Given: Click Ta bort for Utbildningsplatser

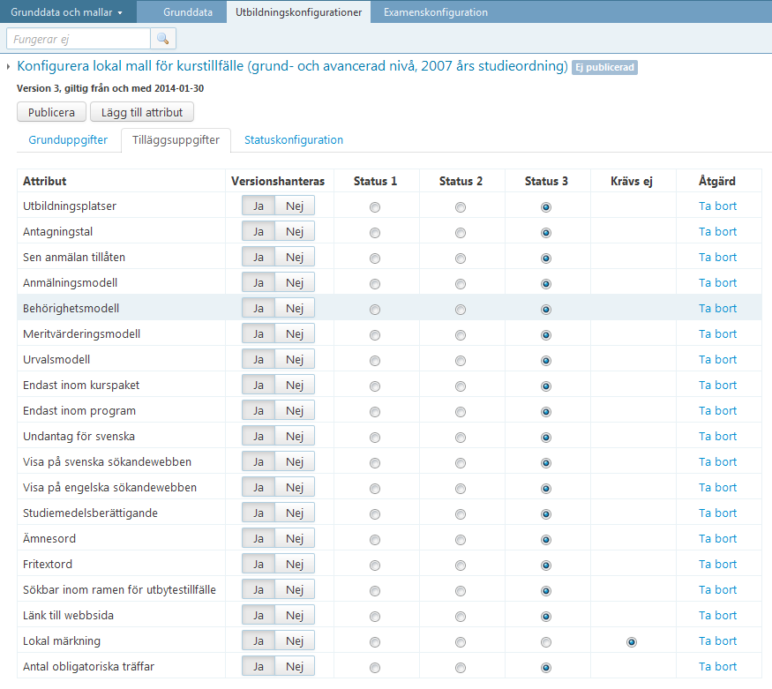Looking at the screenshot, I should tap(717, 206).
